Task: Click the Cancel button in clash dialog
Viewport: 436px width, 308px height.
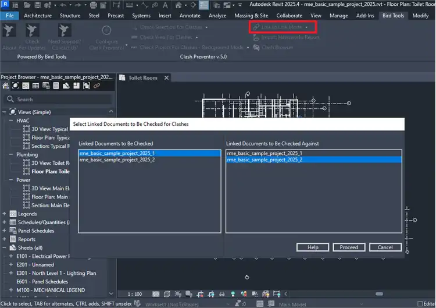Action: [385, 247]
